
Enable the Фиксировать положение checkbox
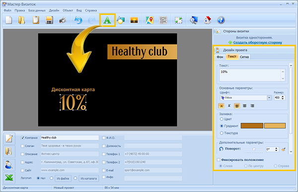[219, 160]
